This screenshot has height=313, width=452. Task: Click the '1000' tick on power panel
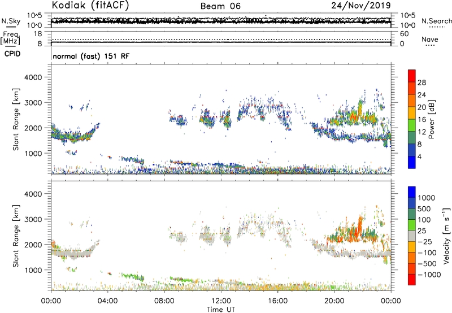[x=33, y=153]
